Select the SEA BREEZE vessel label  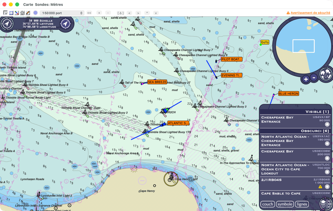(x=157, y=82)
